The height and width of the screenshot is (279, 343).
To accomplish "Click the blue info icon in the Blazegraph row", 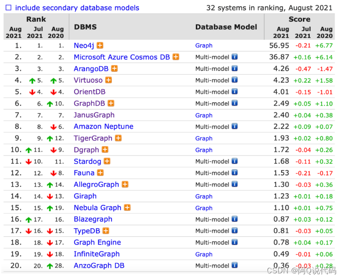I will (x=235, y=219).
